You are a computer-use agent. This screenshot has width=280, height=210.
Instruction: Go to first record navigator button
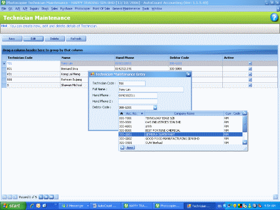click(x=4, y=197)
